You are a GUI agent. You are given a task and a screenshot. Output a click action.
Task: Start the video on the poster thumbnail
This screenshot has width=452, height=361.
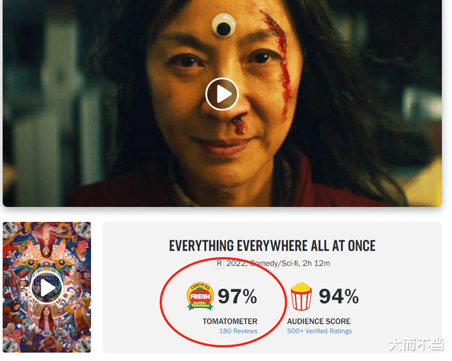pyautogui.click(x=47, y=288)
